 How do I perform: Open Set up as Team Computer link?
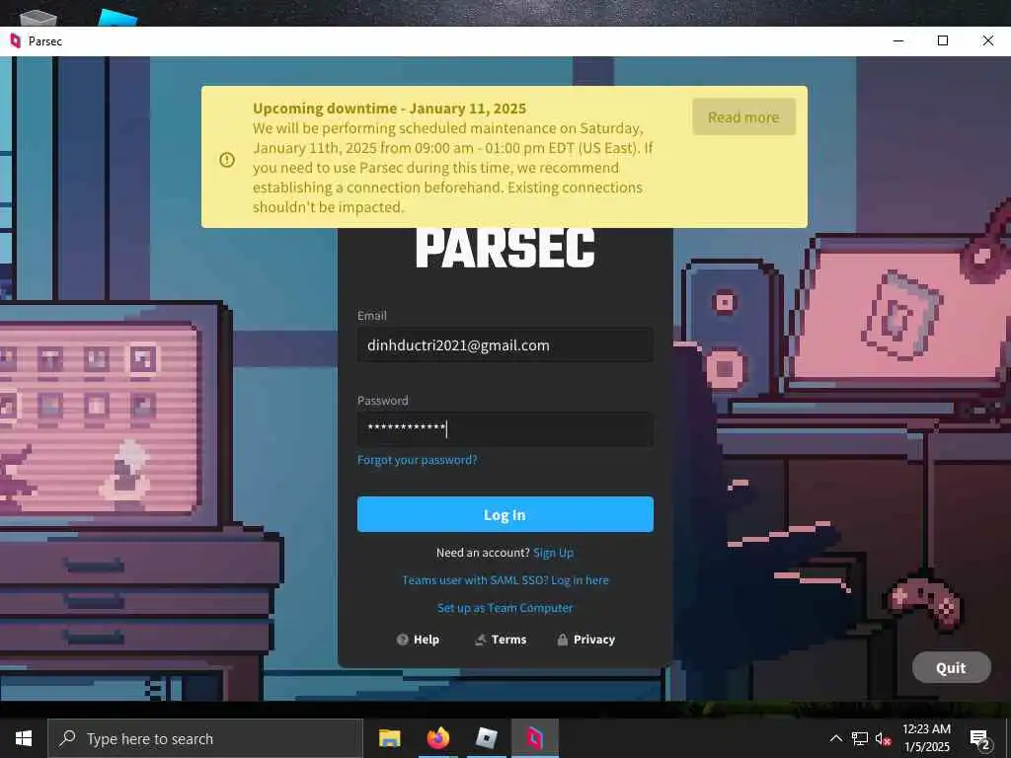(505, 608)
